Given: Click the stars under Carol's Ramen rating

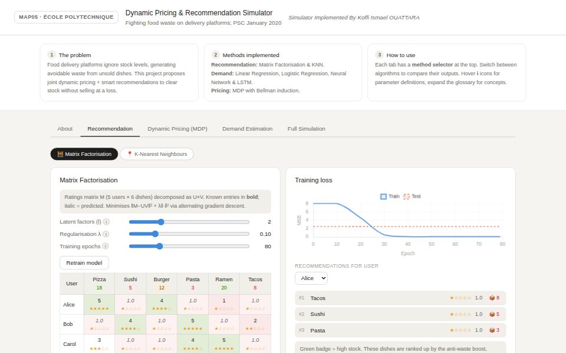Looking at the screenshot, I should pos(224,349).
